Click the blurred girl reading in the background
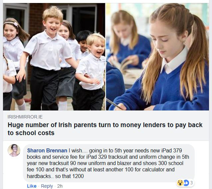This screenshot has height=189, width=212. tap(128, 41)
